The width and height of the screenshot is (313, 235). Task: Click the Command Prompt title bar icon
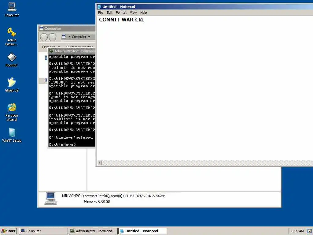point(51,51)
